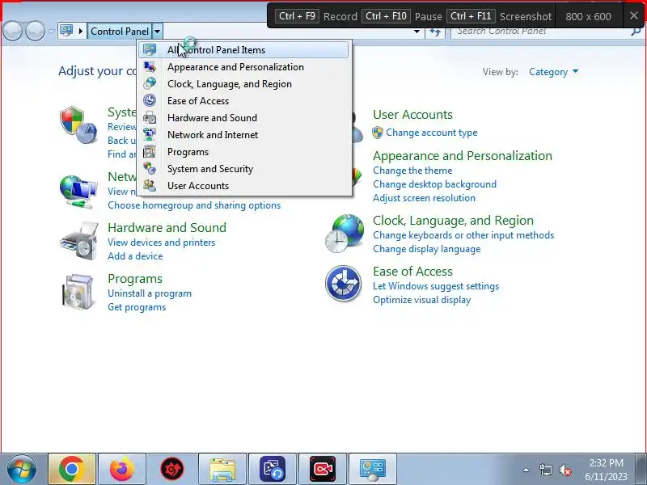The image size is (647, 485).
Task: Click the Control Panel taskbar button
Action: pos(373,469)
